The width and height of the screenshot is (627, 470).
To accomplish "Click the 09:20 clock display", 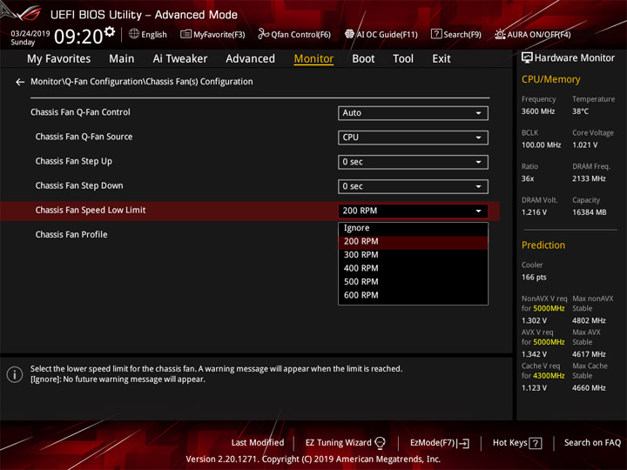I will pos(78,37).
